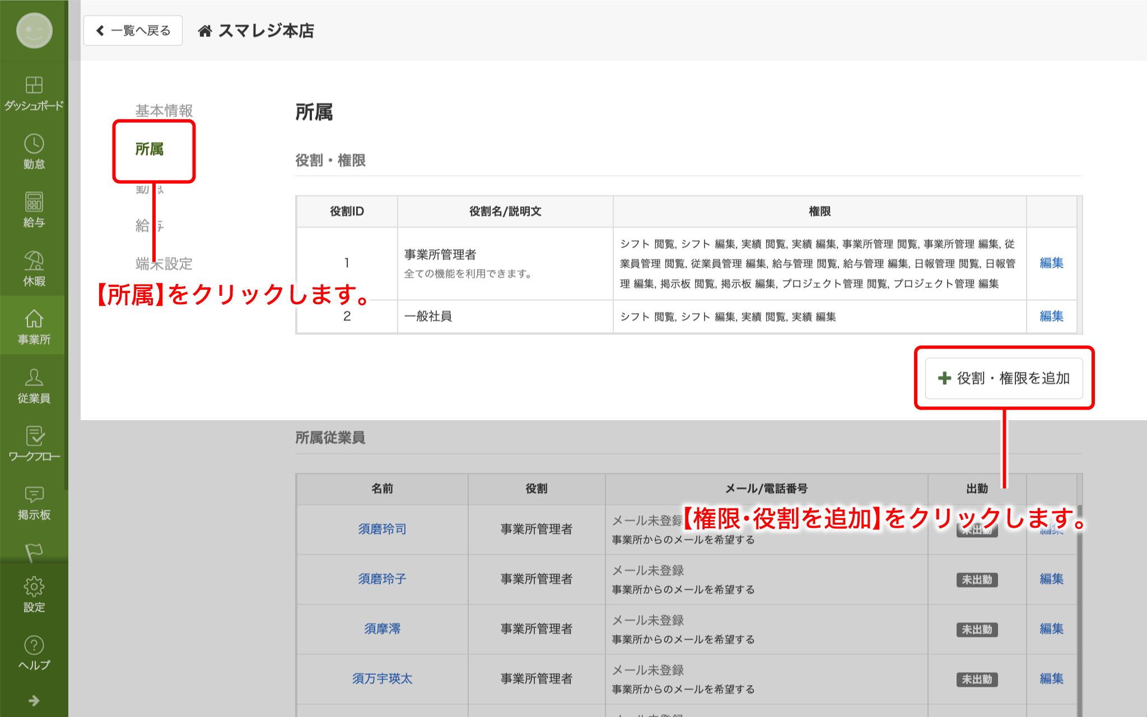Click the スマレジ本店 title text
Image resolution: width=1147 pixels, height=717 pixels.
tap(266, 31)
